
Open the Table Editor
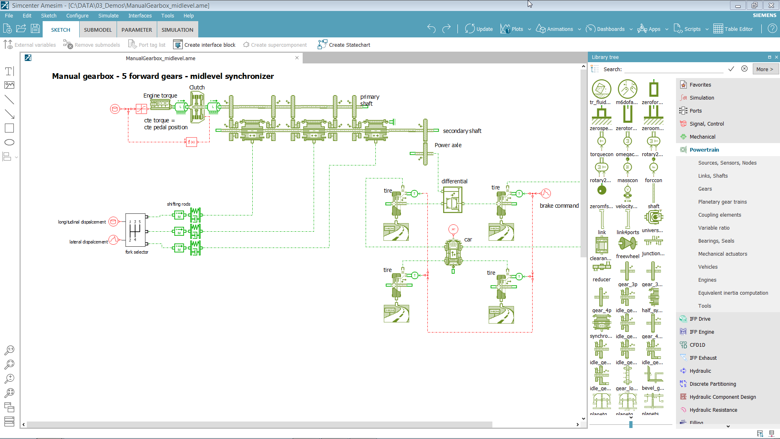733,29
